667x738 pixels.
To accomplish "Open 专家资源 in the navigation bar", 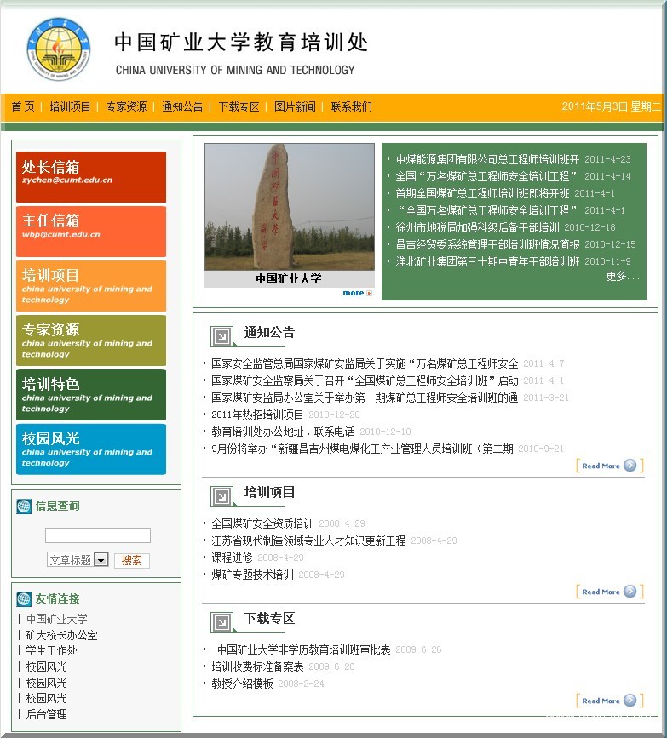I will pyautogui.click(x=126, y=107).
